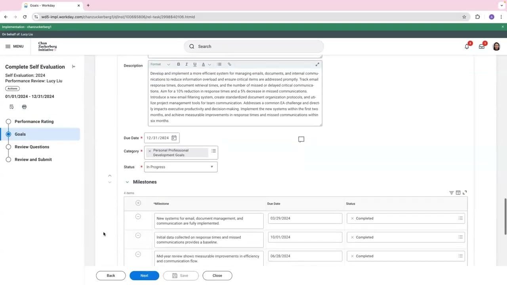Screen dimensions: 507x285
Task: Open Milestones column settings grid icon
Action: click(458, 193)
